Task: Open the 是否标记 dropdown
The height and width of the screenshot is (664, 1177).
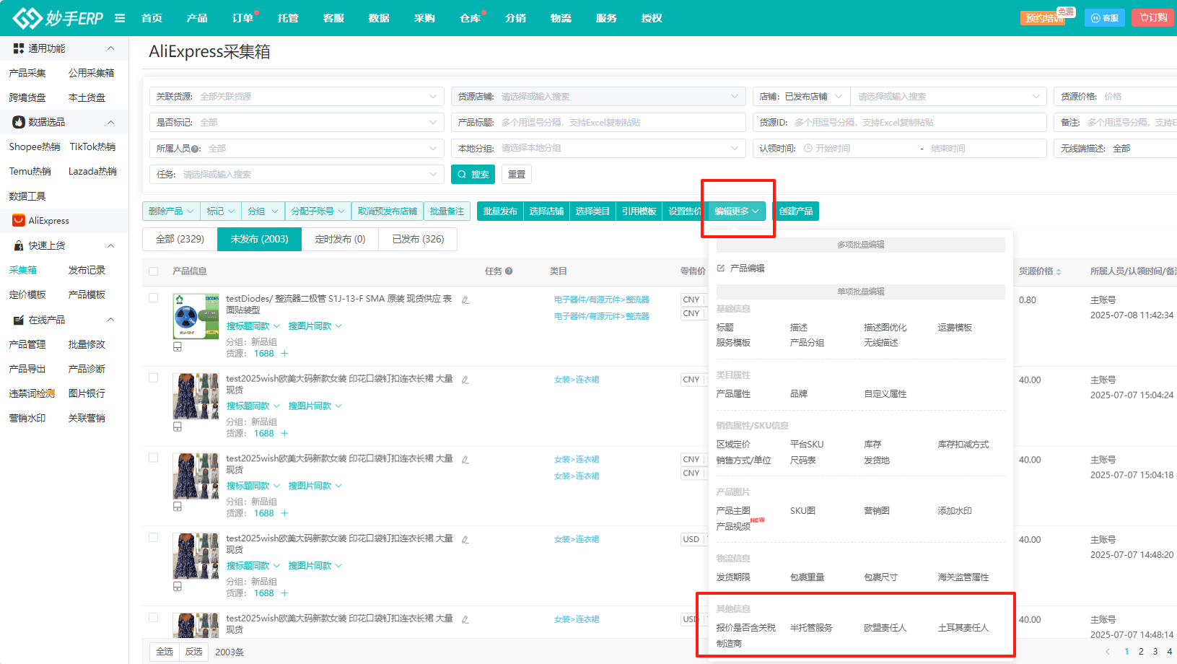Action: click(297, 122)
